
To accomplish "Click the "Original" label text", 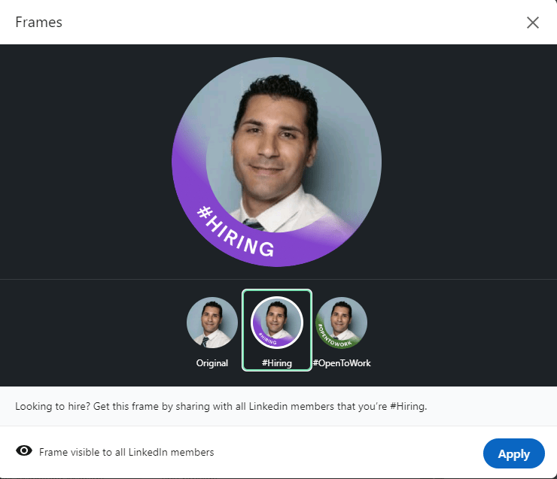I will point(212,363).
